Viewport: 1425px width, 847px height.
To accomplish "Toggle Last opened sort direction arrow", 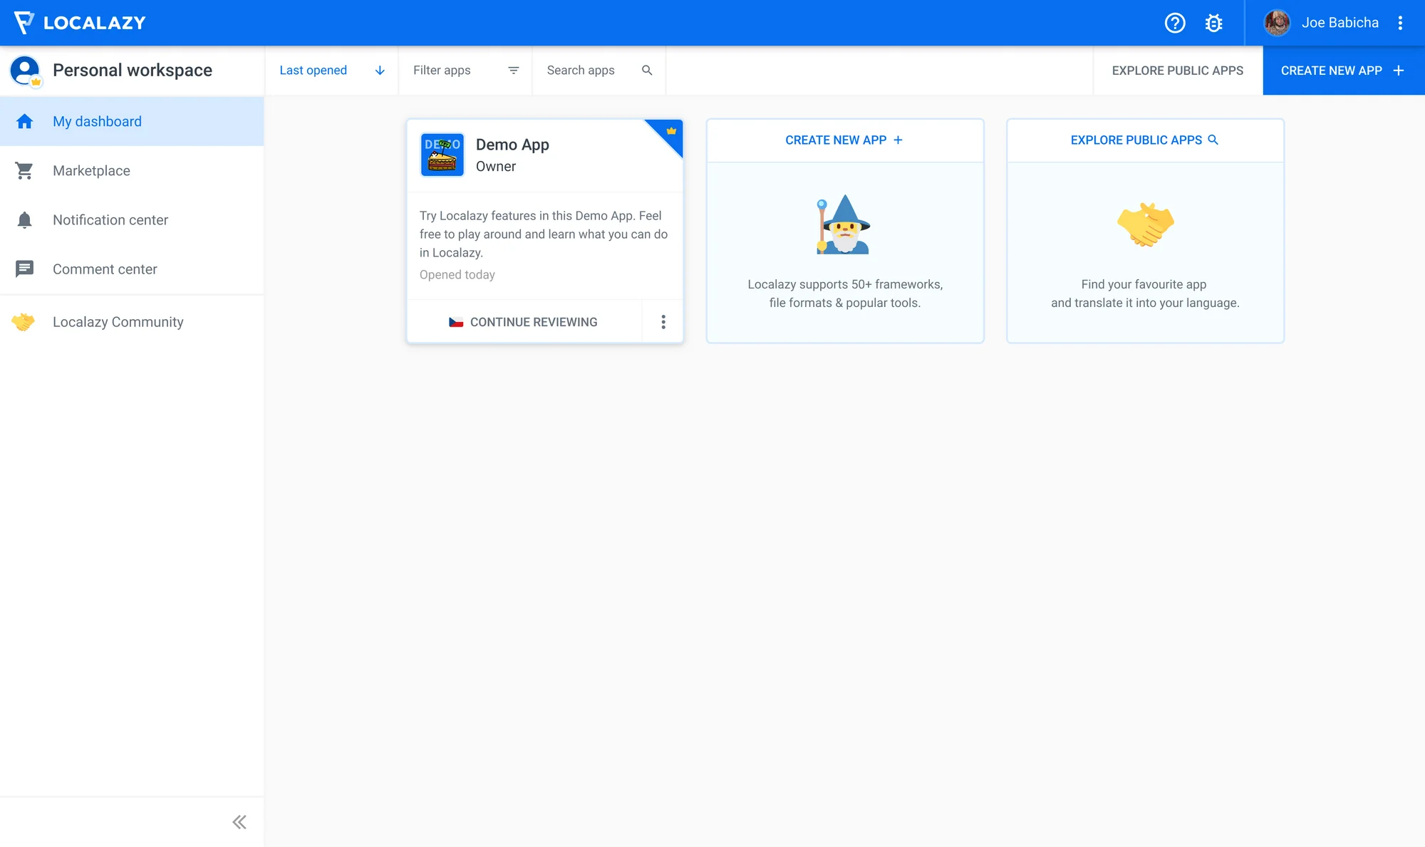I will coord(380,71).
